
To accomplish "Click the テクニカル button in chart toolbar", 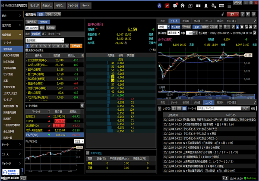I will click(x=186, y=27).
